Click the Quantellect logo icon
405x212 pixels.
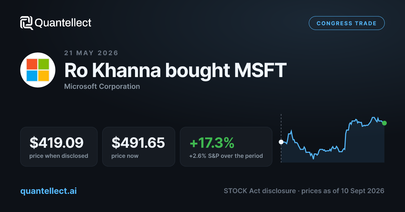point(27,23)
